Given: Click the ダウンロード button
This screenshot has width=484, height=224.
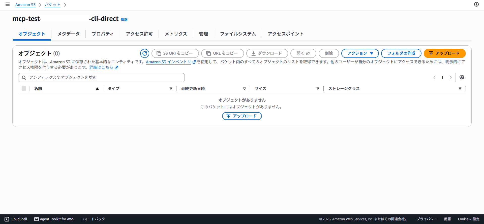Looking at the screenshot, I should (x=267, y=53).
